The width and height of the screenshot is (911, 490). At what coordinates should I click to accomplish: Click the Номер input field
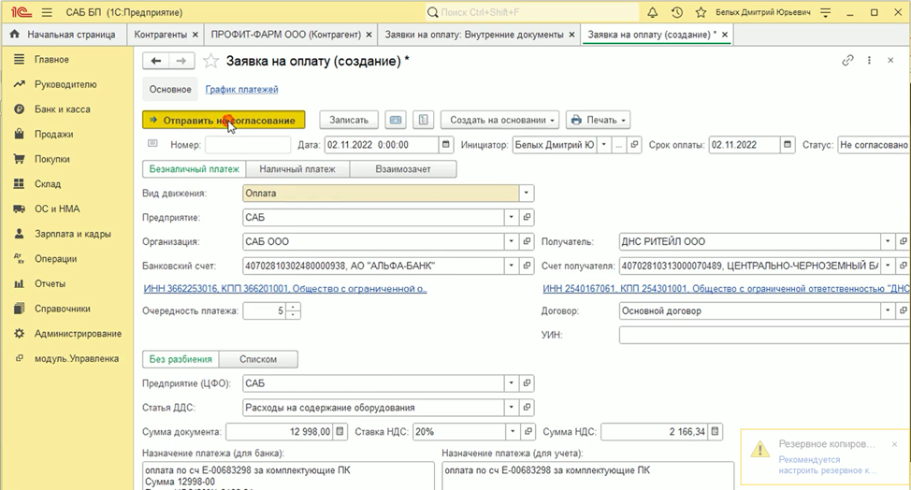pos(248,145)
